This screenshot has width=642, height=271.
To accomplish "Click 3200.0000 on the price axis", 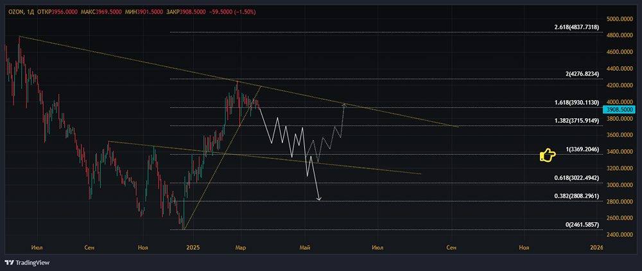I will pyautogui.click(x=621, y=169).
